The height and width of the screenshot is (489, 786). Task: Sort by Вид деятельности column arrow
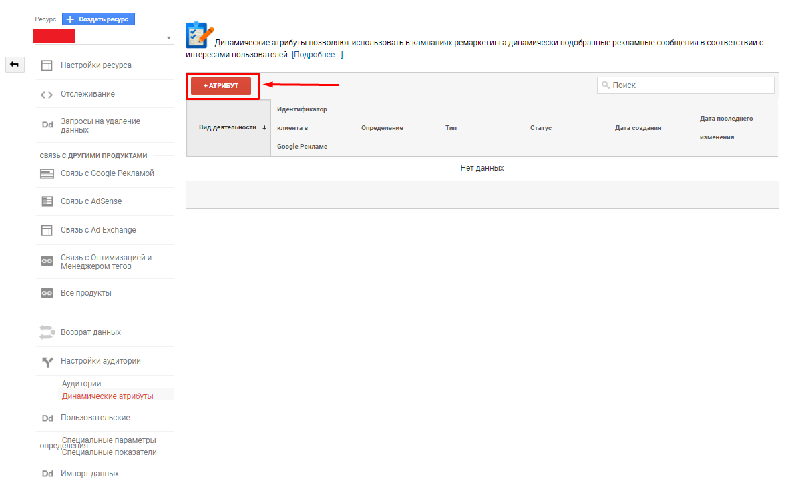coord(264,127)
